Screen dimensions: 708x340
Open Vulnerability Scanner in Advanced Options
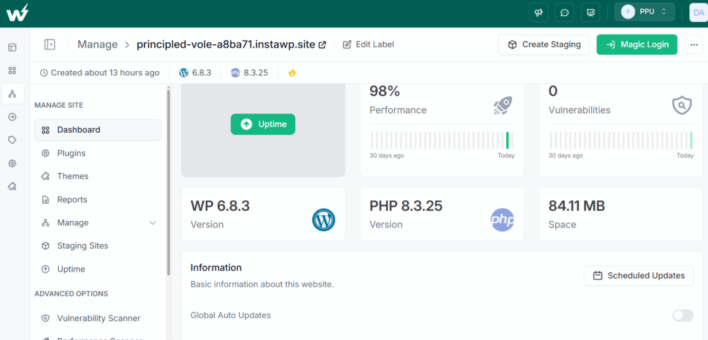point(97,319)
